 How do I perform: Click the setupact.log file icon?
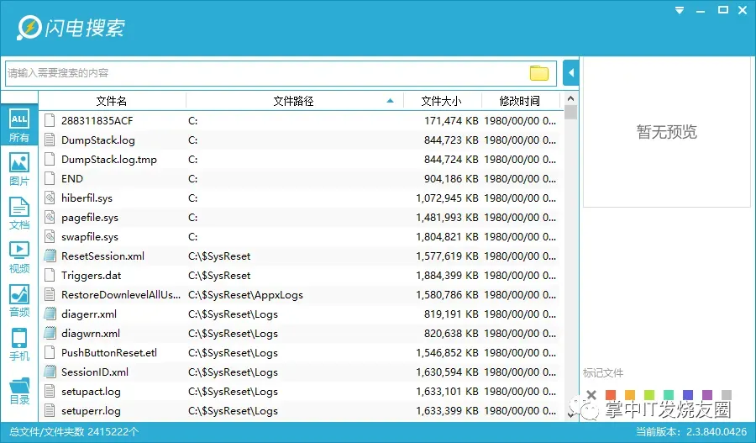pyautogui.click(x=50, y=392)
